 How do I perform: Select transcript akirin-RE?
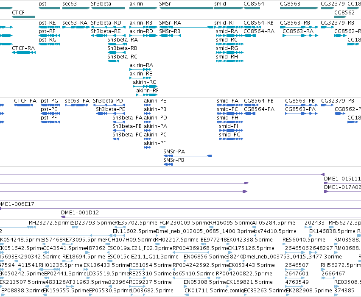(x=141, y=74)
